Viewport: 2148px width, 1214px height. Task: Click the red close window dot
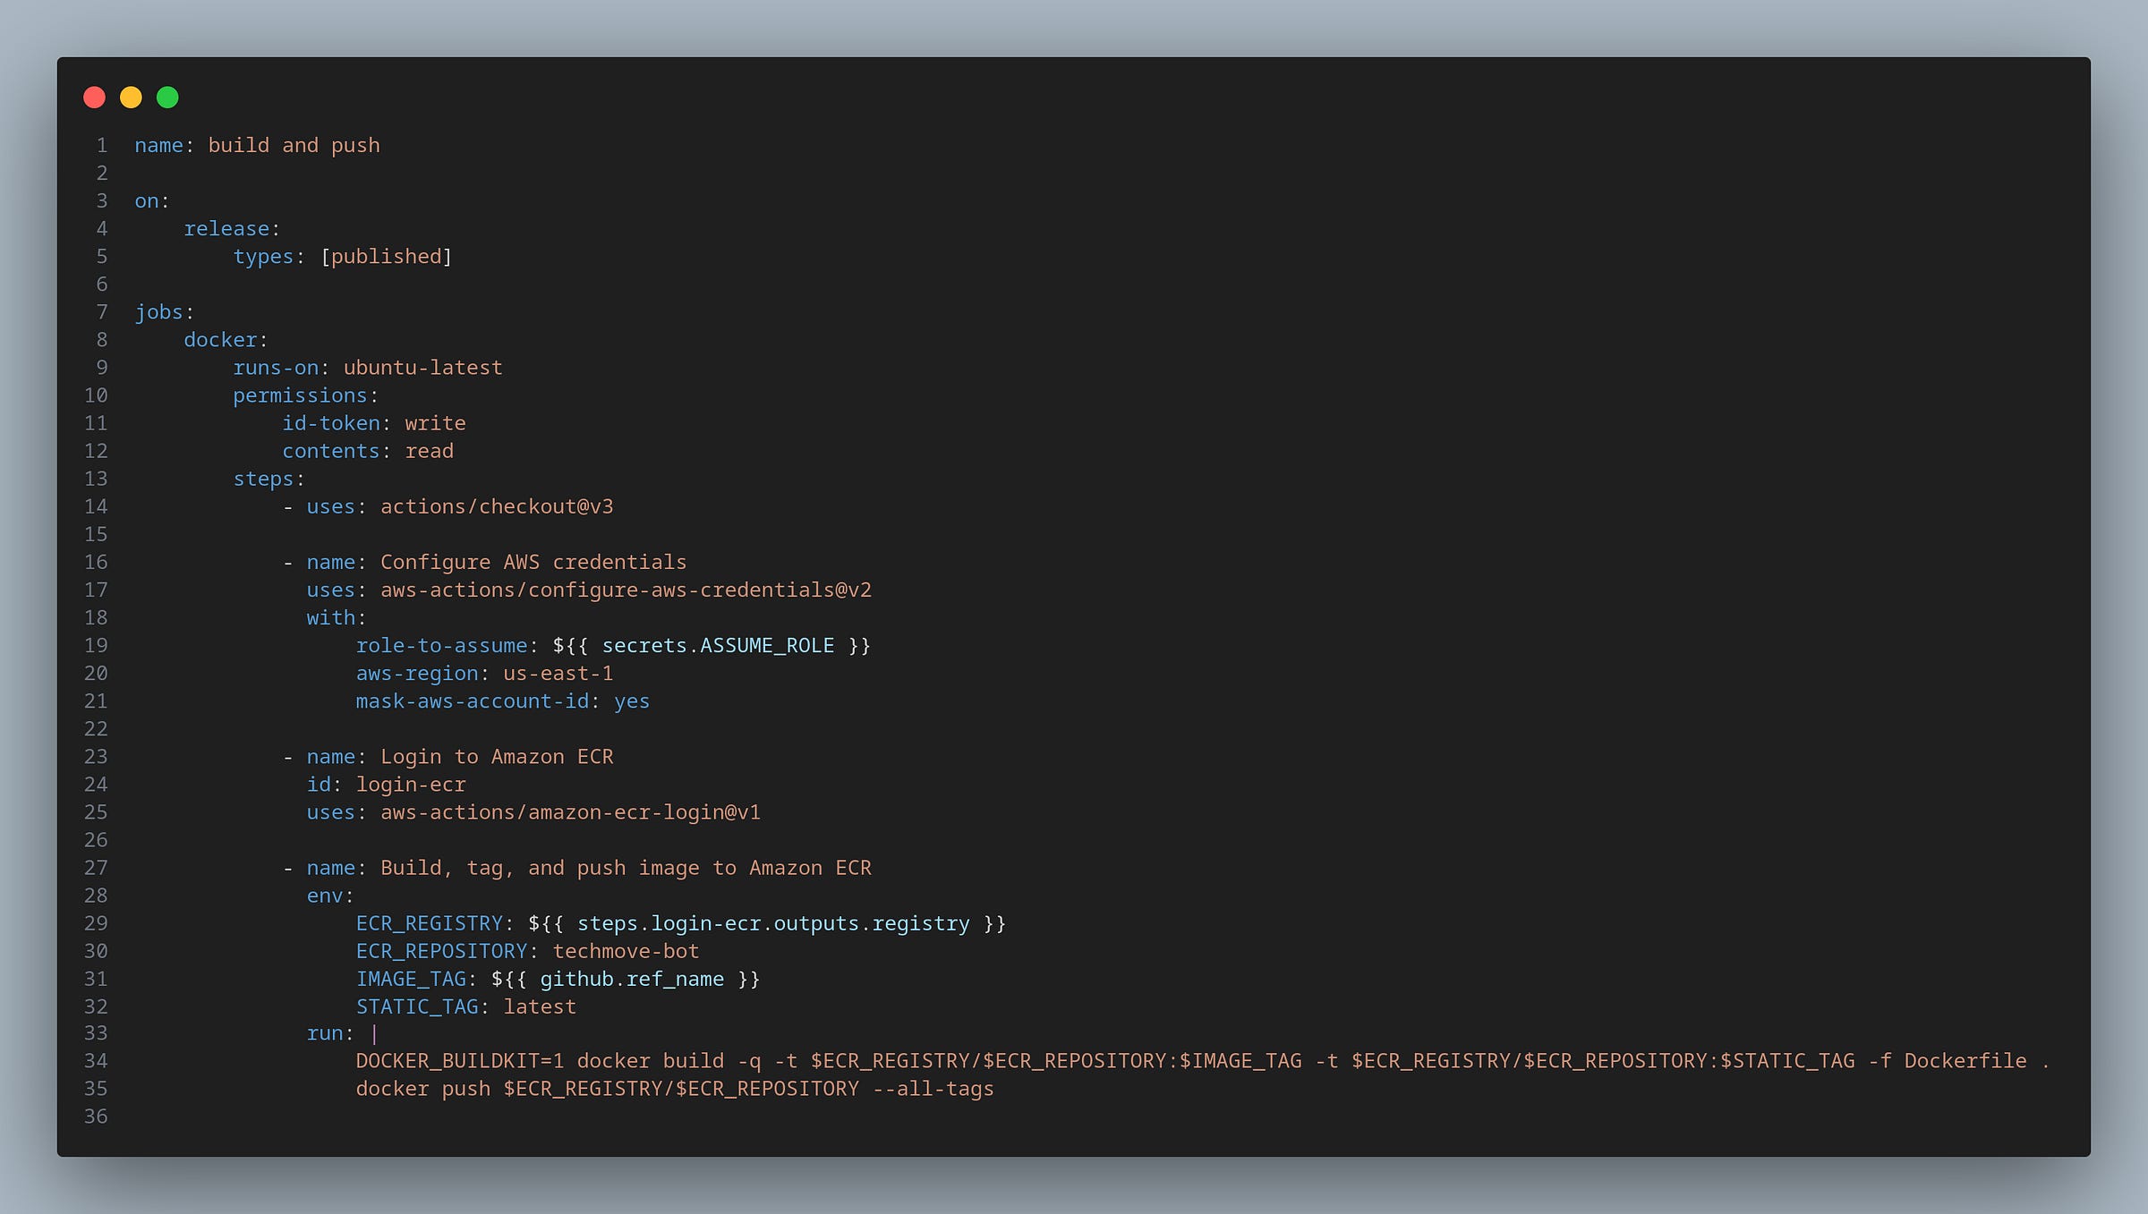(x=94, y=98)
